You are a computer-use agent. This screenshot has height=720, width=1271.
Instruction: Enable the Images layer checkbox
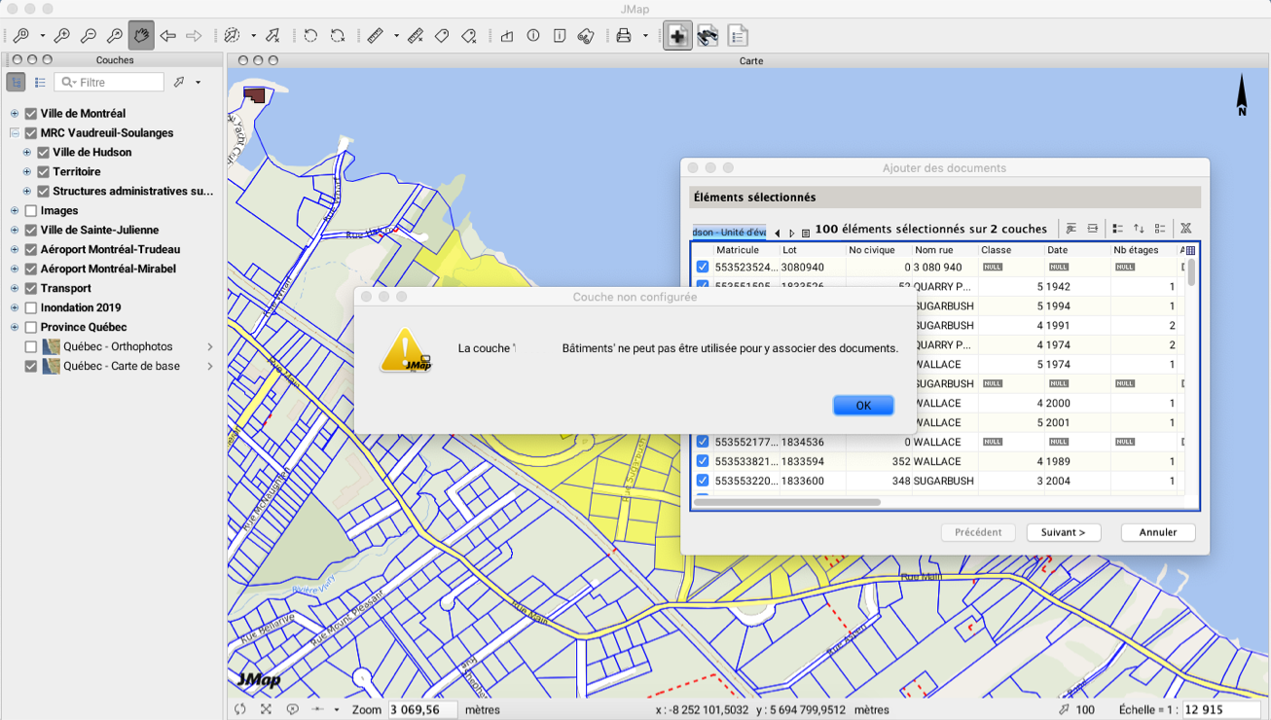[31, 211]
